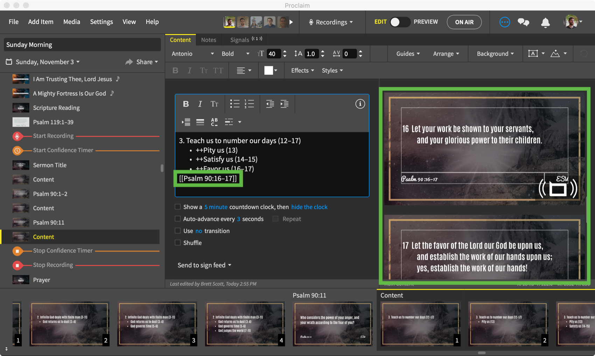Click the Start Recording microphone cue
The height and width of the screenshot is (356, 595).
(x=17, y=136)
